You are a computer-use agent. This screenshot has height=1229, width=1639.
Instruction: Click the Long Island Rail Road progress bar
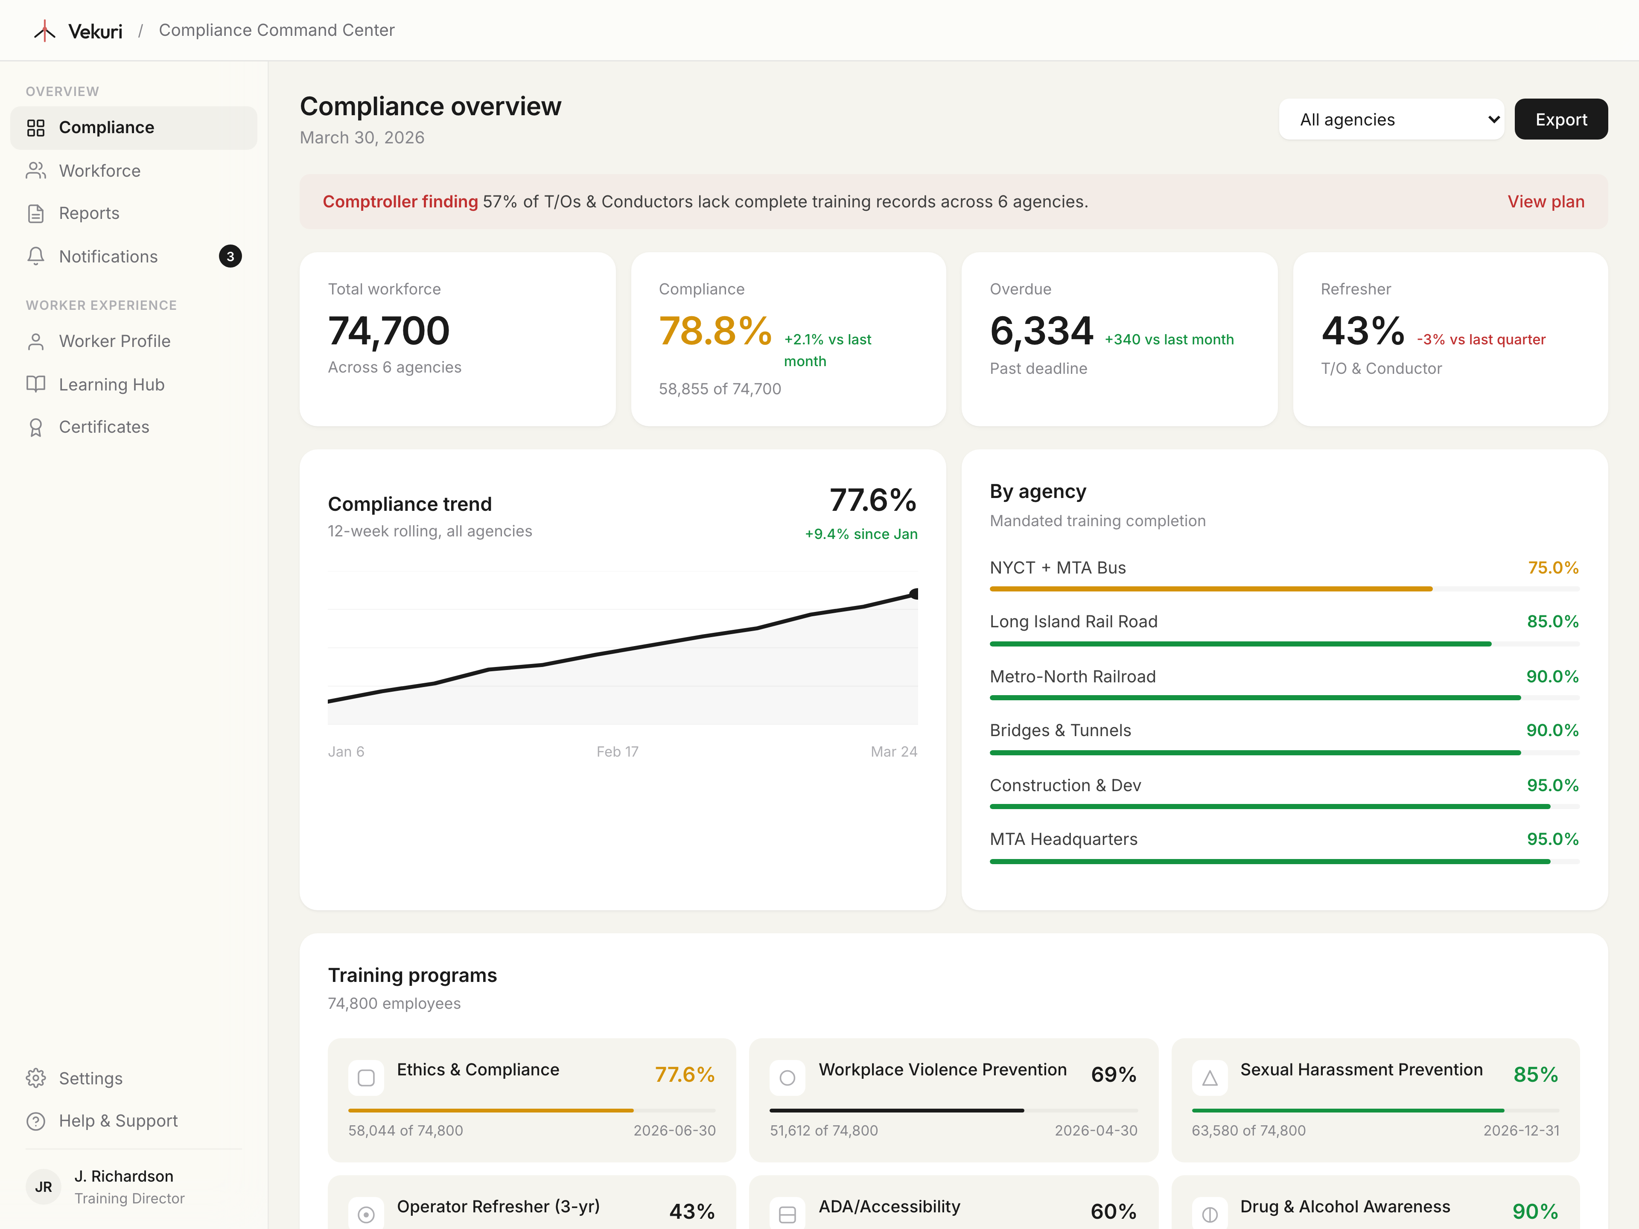(x=1284, y=644)
